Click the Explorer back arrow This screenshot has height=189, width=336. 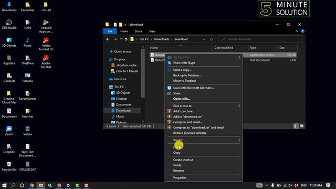pyautogui.click(x=108, y=39)
